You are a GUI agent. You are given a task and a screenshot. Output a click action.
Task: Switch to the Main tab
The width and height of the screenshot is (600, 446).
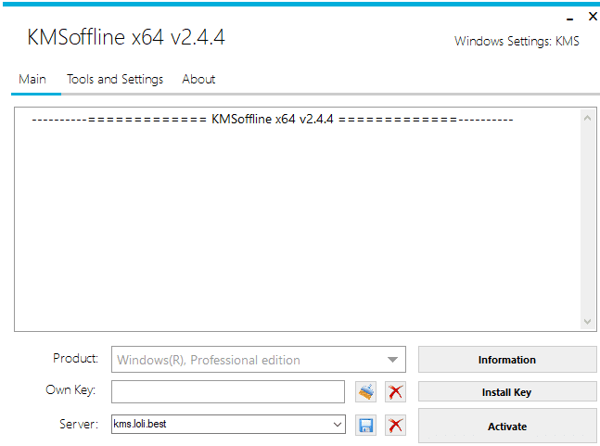pyautogui.click(x=32, y=79)
